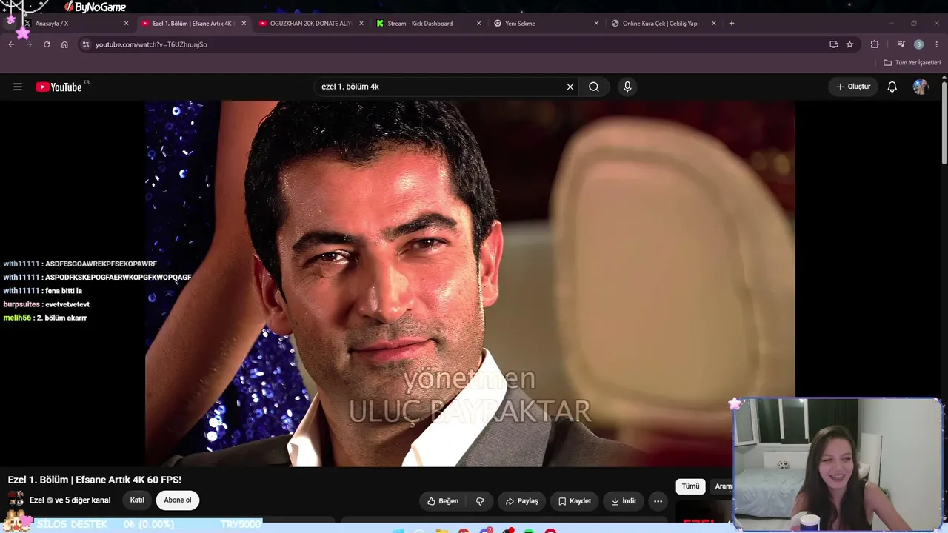Viewport: 948px width, 533px height.
Task: Click the video title Ezel 1. Bölüm
Action: (x=95, y=480)
